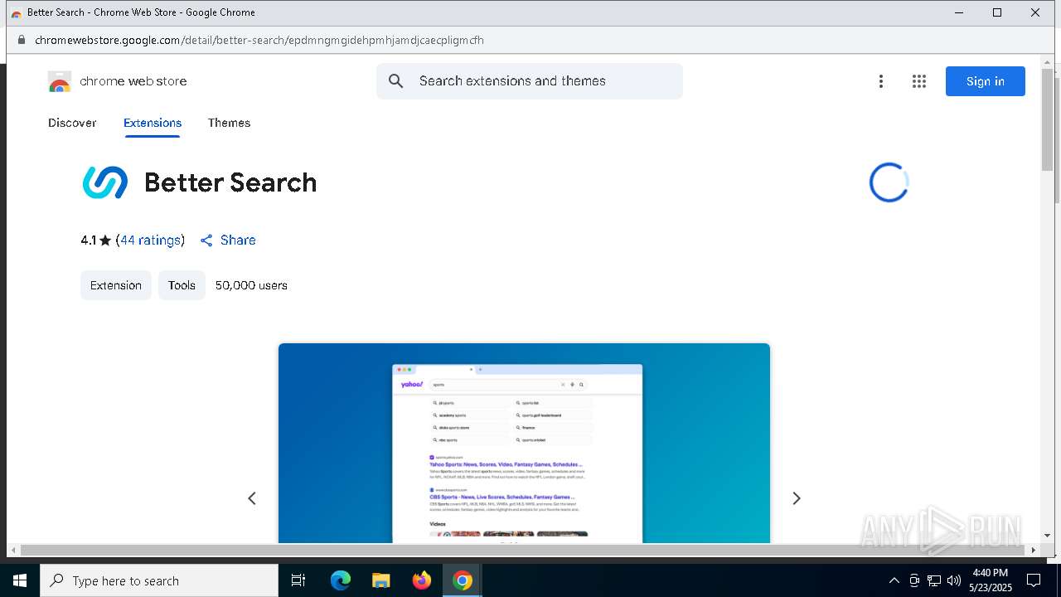Open the volume control icon
Viewport: 1061px width, 597px height.
pyautogui.click(x=954, y=580)
